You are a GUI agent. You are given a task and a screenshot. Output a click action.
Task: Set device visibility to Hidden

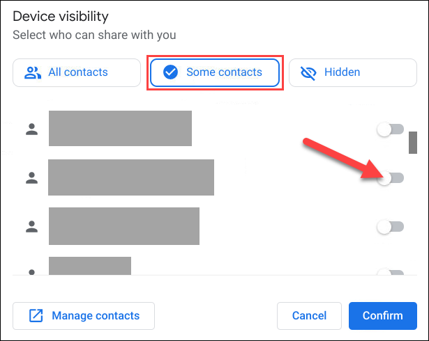point(352,72)
